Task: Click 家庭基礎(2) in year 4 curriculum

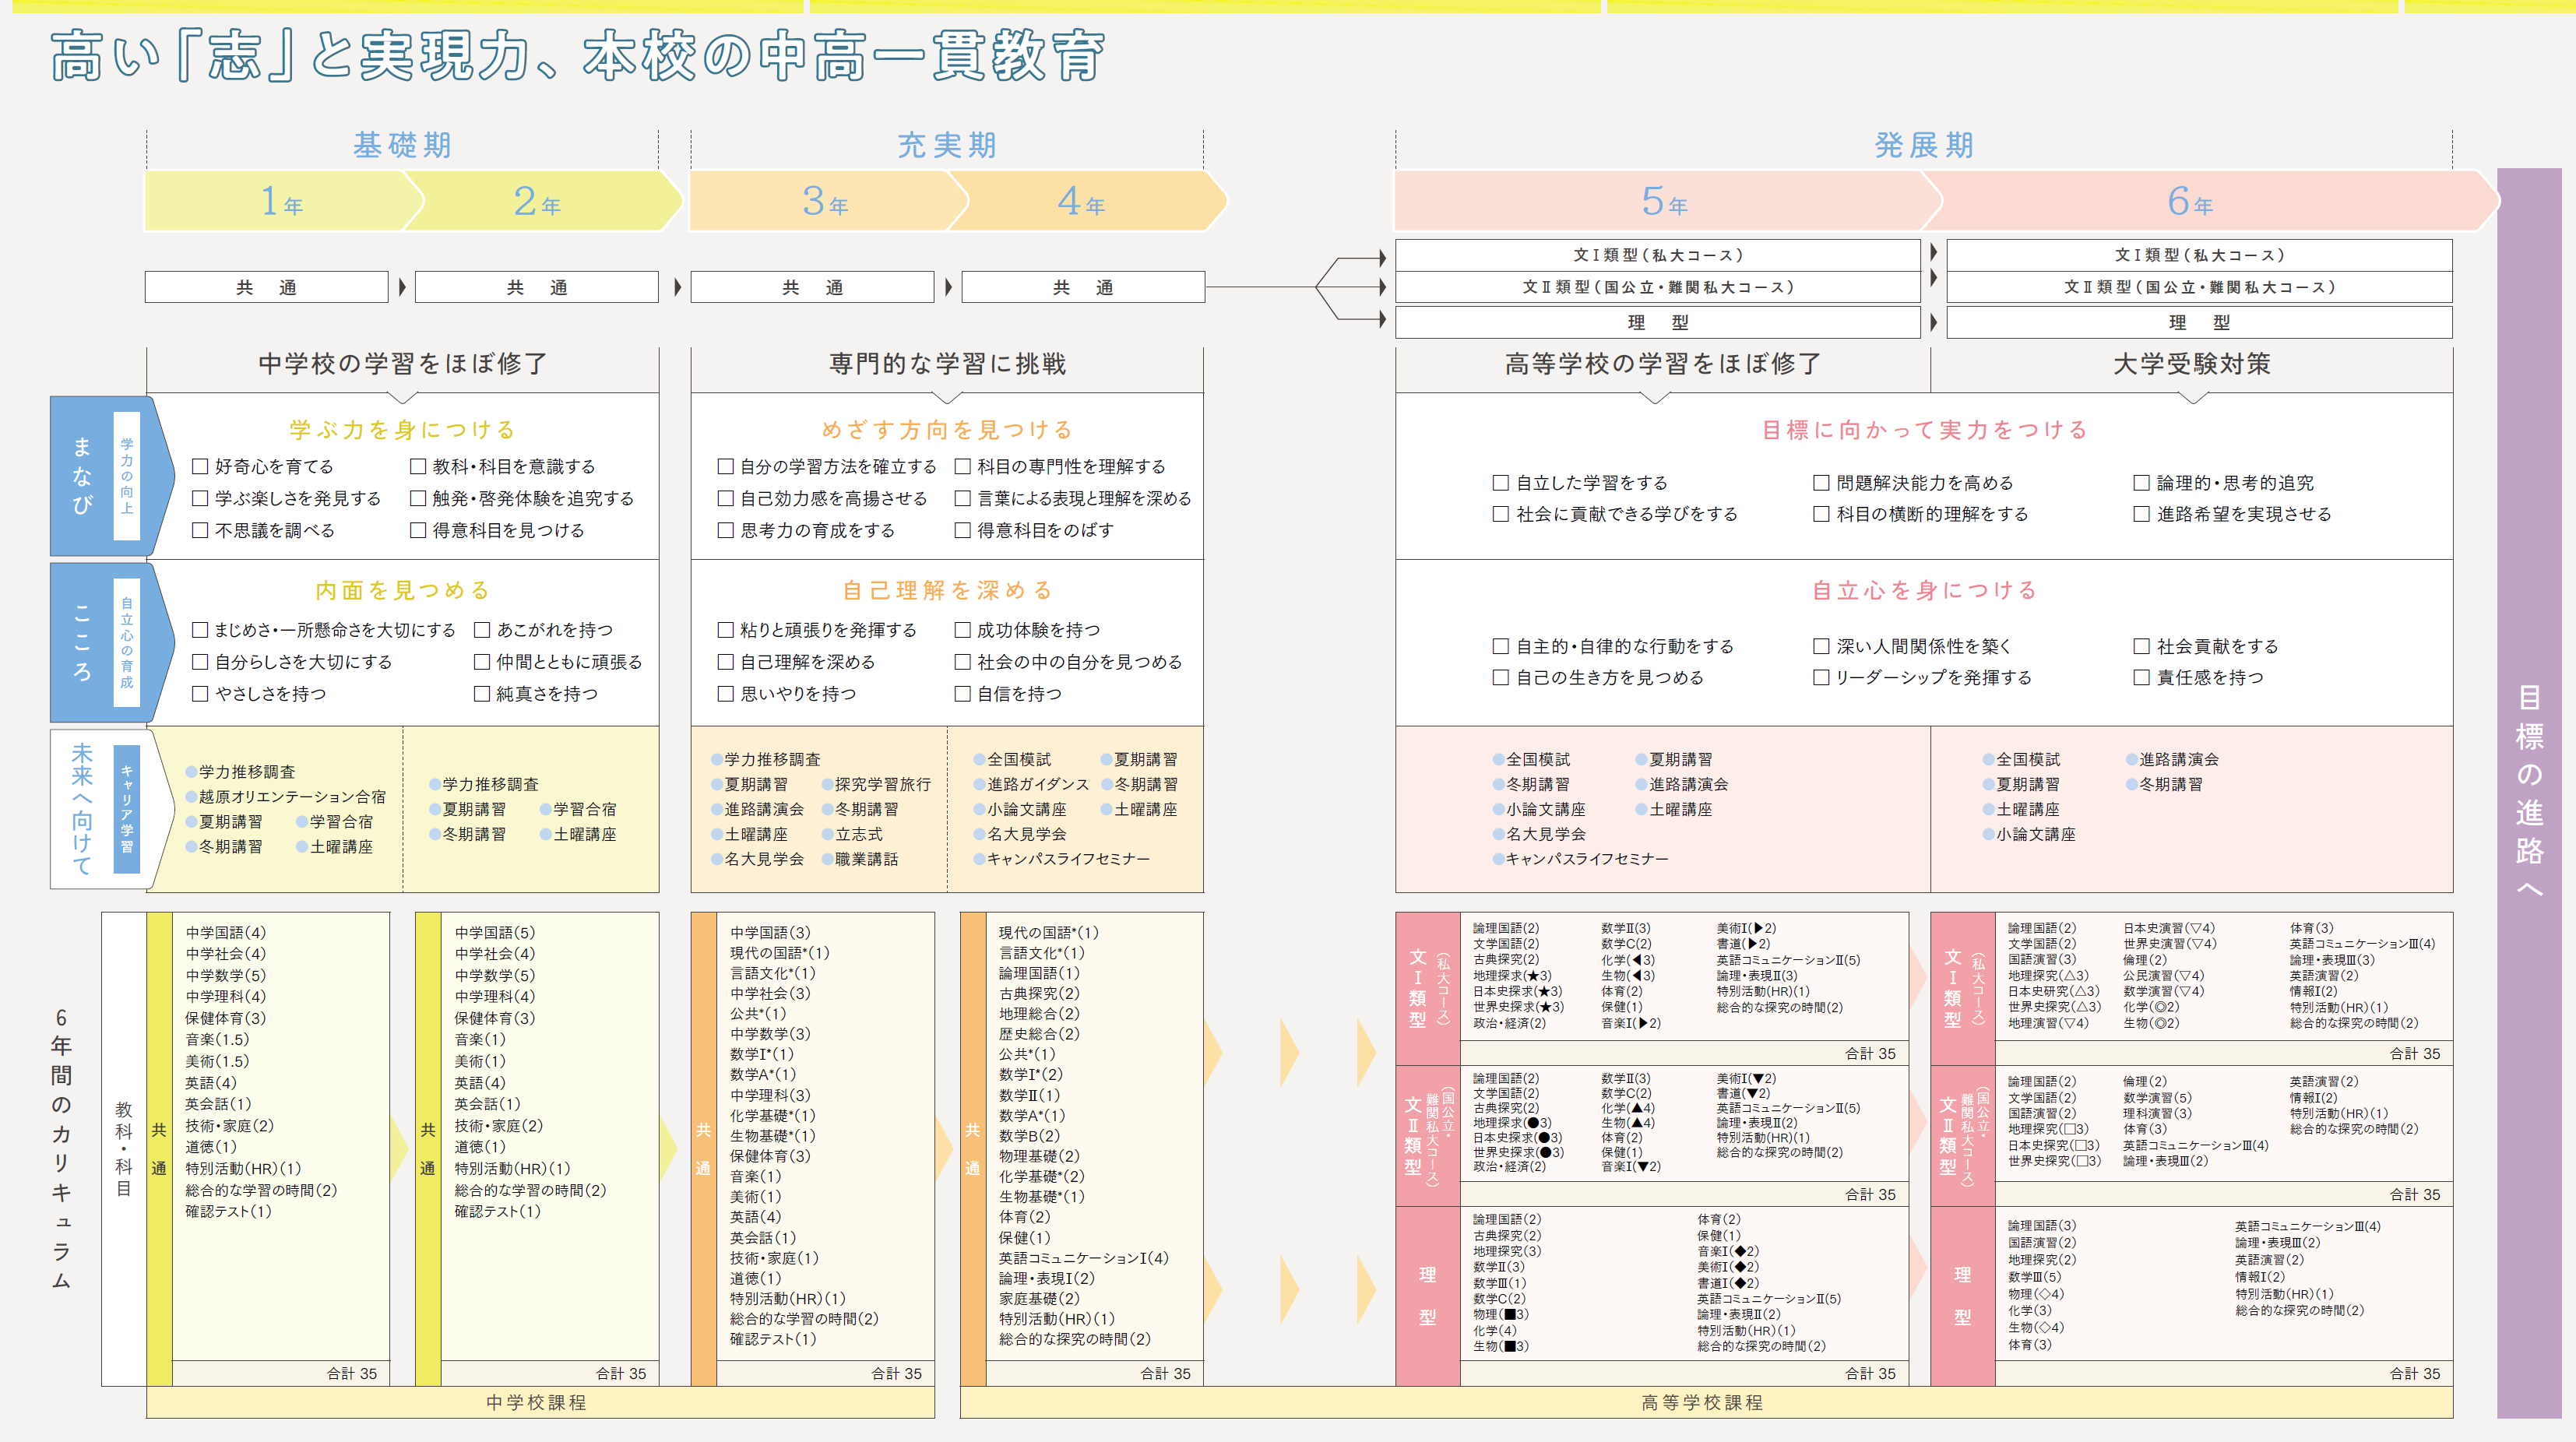Action: coord(1039,1299)
